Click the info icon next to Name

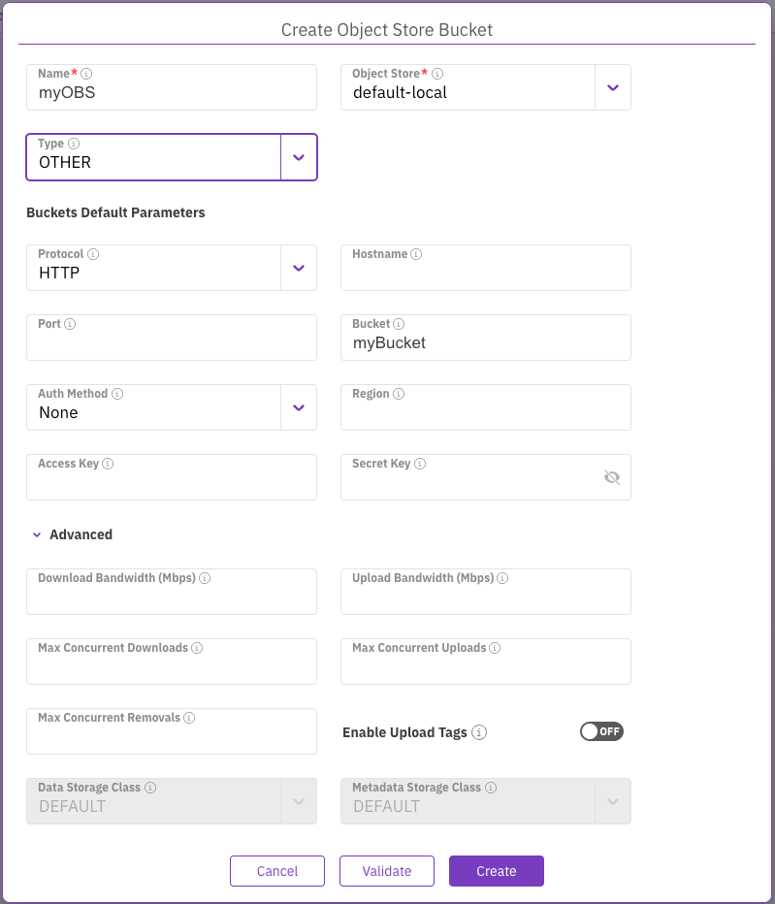pyautogui.click(x=86, y=74)
